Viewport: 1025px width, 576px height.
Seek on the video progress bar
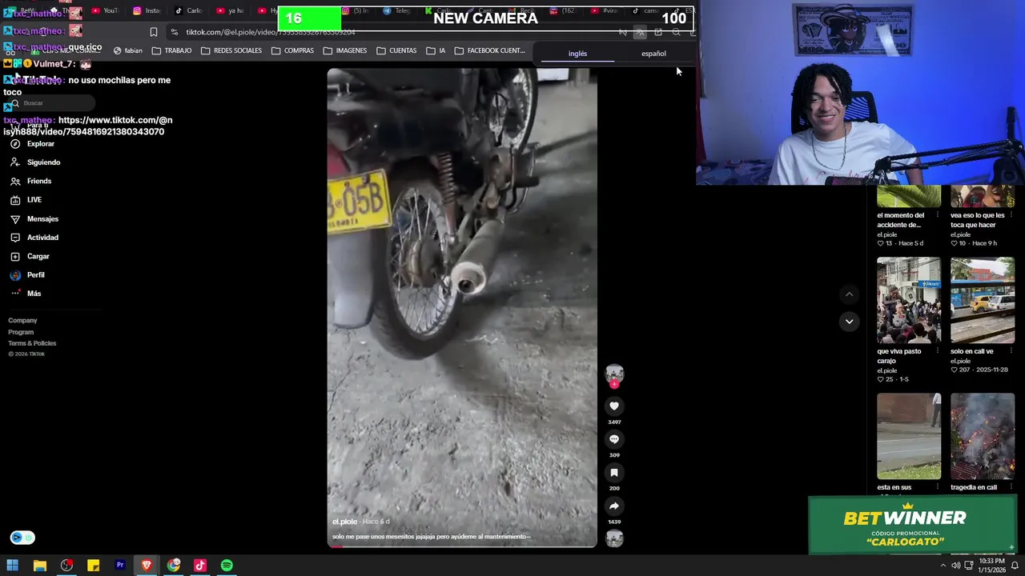point(462,546)
